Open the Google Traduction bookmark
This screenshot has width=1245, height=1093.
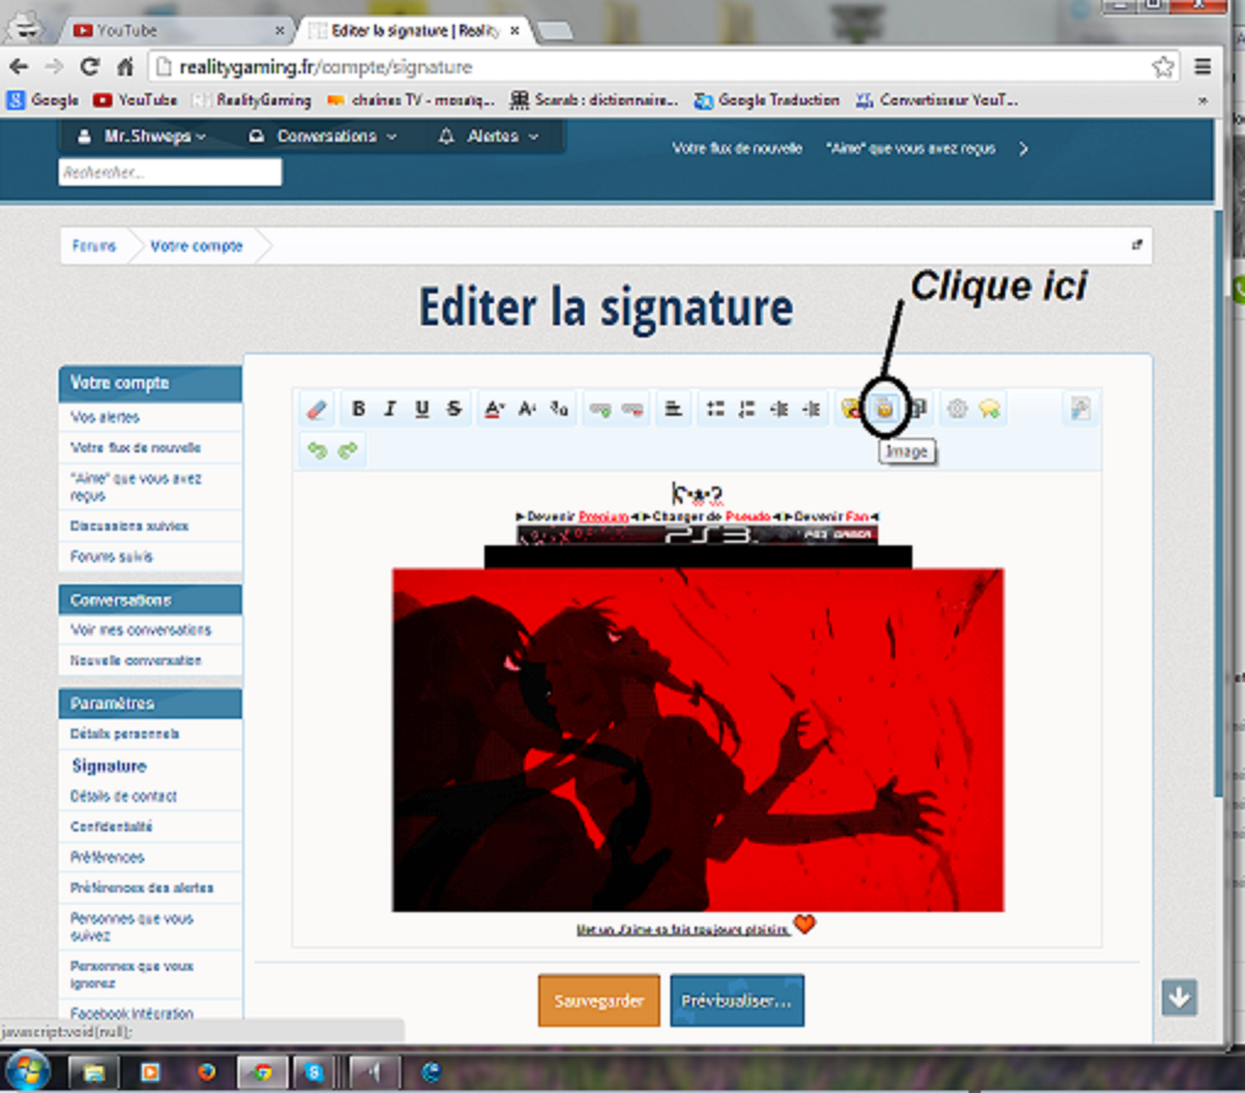tap(768, 100)
